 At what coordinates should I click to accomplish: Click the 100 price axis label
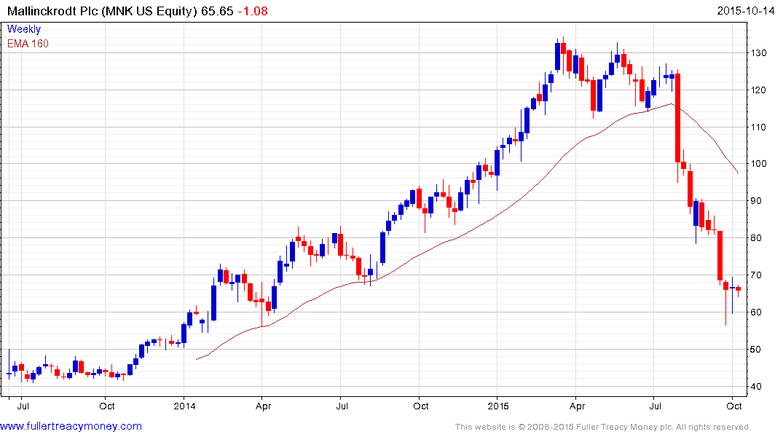coord(758,164)
